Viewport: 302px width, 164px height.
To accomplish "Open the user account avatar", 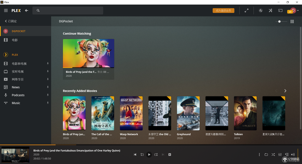I will point(293,11).
